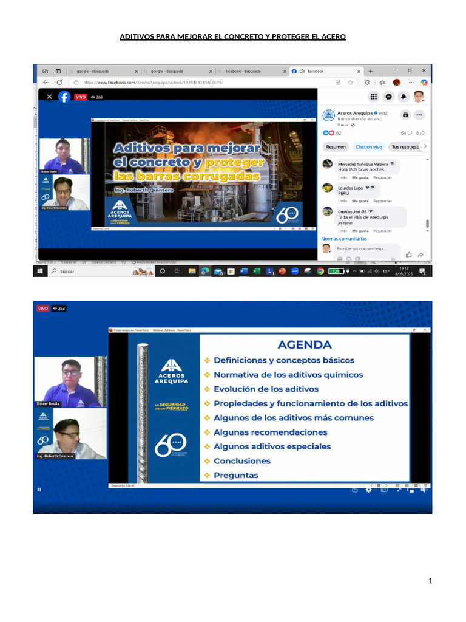
Task: Open the account profile picture menu
Action: pos(419,97)
